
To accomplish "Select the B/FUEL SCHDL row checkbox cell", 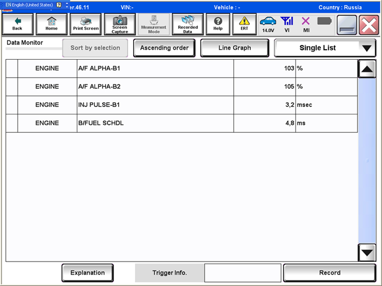I will 12,123.
